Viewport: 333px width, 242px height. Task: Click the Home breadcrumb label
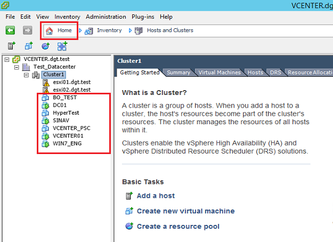[x=64, y=30]
